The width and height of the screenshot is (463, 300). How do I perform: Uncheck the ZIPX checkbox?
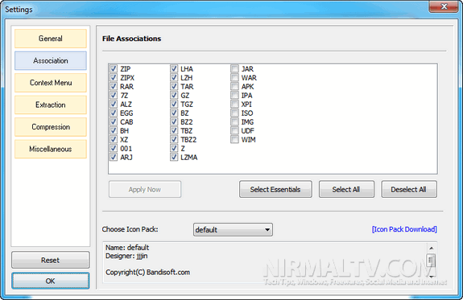click(x=114, y=77)
